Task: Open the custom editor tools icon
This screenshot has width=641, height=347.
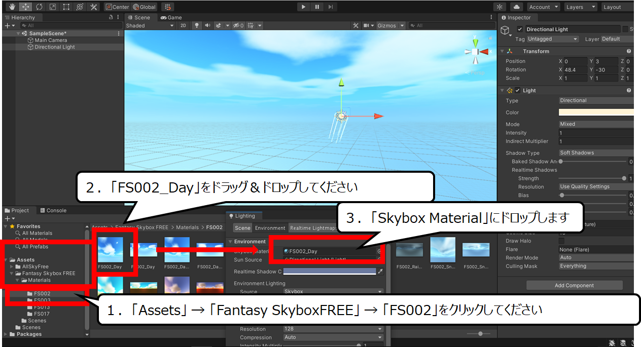Action: click(x=94, y=7)
